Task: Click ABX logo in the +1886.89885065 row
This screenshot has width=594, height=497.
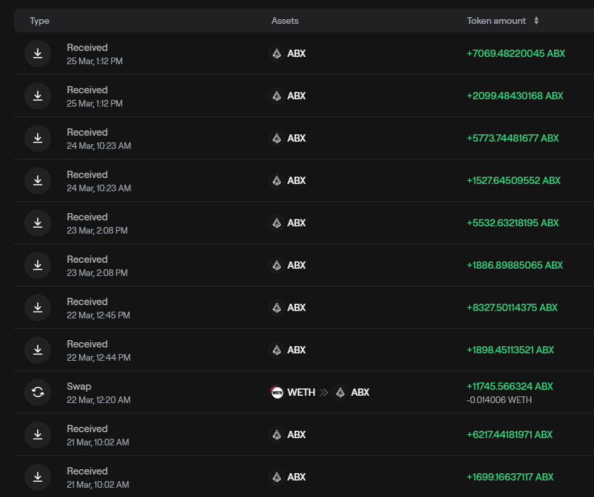Action: 277,265
